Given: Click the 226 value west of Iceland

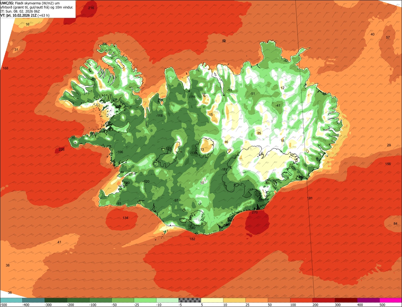Looking at the screenshot, I should (x=62, y=149).
